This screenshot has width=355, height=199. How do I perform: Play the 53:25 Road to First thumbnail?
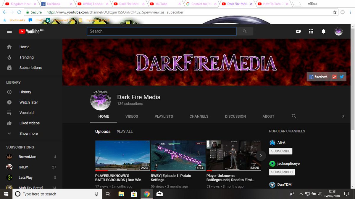234,156
